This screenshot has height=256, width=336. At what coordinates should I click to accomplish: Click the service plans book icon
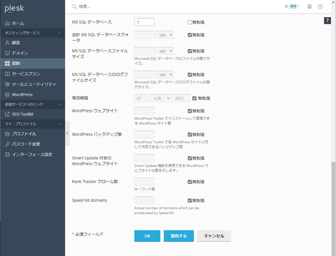[7, 74]
